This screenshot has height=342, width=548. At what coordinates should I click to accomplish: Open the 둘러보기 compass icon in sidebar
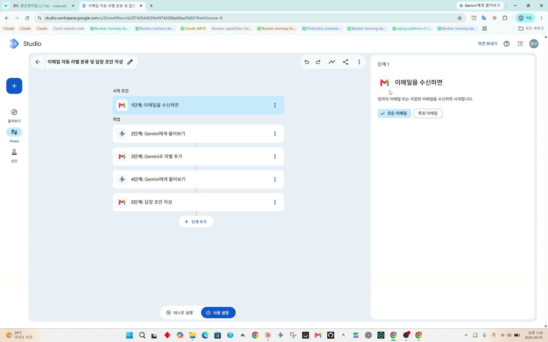pyautogui.click(x=14, y=112)
